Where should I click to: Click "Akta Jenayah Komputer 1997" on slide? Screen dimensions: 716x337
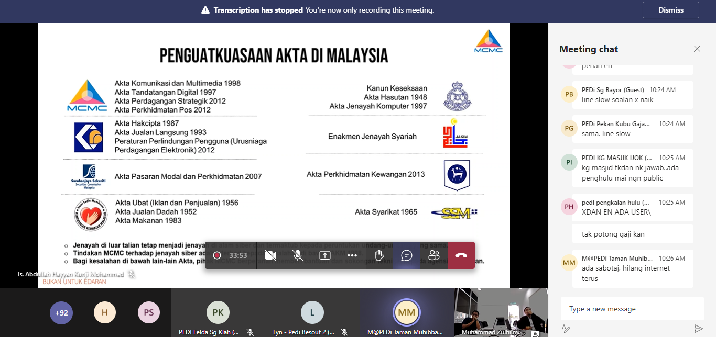tap(378, 106)
